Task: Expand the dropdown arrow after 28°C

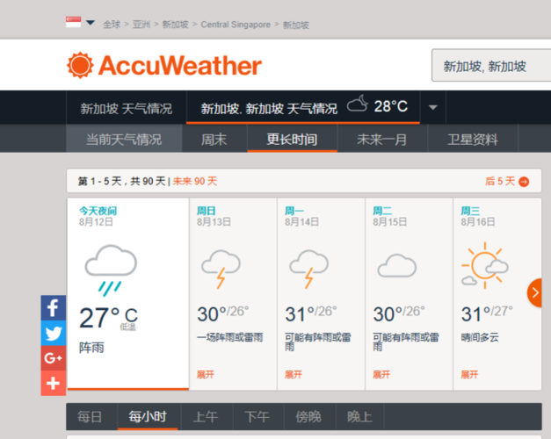Action: (x=433, y=107)
